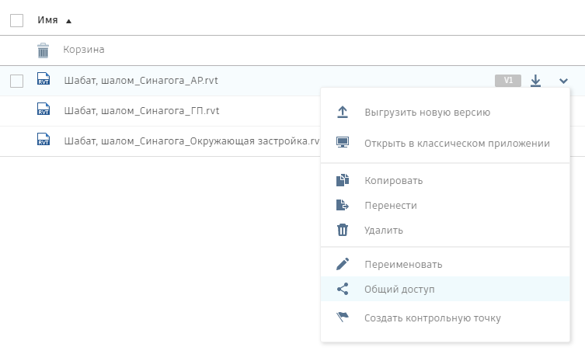Collapse the chevron menu for Синагога_АР.rvt
585x354 pixels.
[563, 81]
